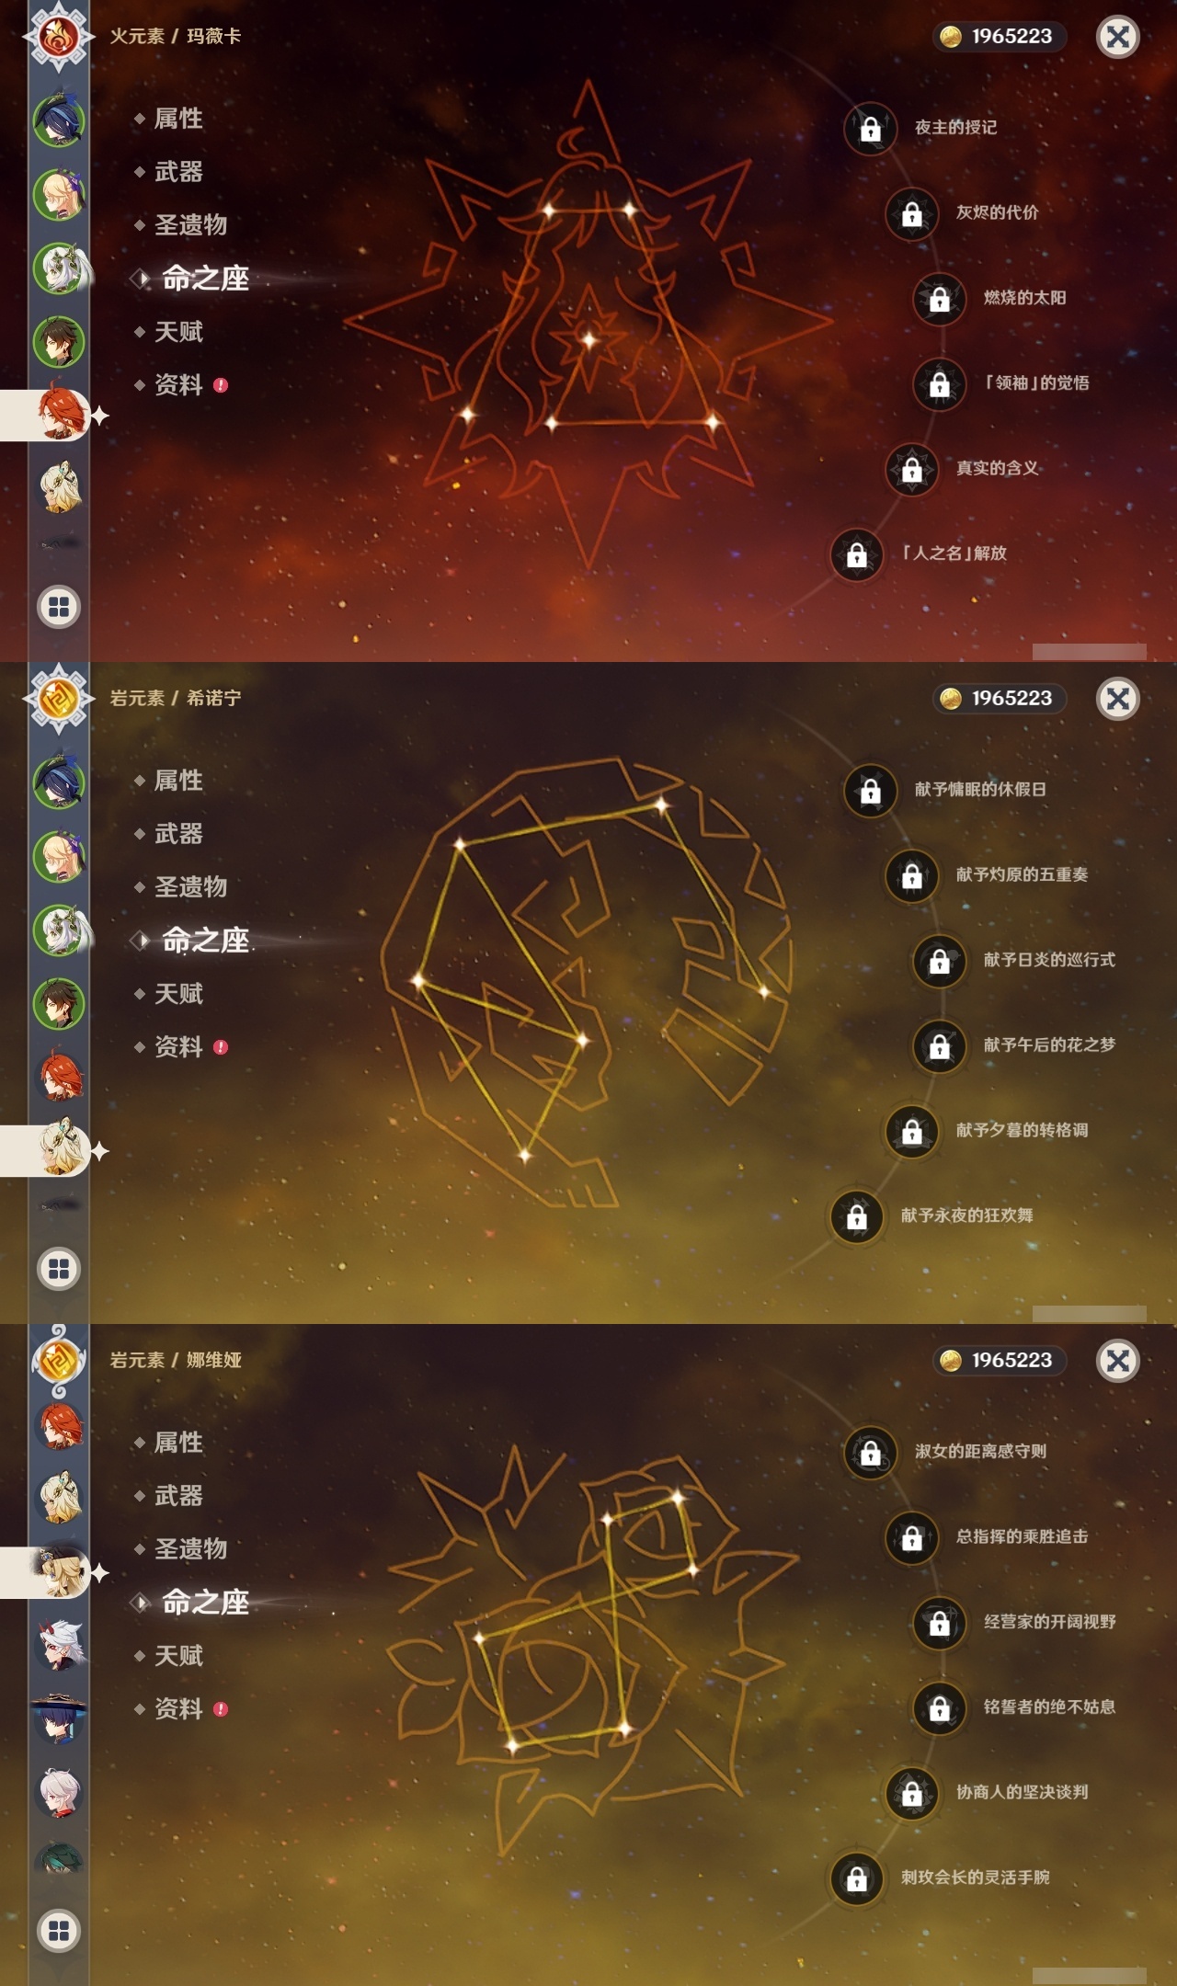
Task: Switch to 属性 tab for 玛薇卡
Action: pyautogui.click(x=178, y=119)
